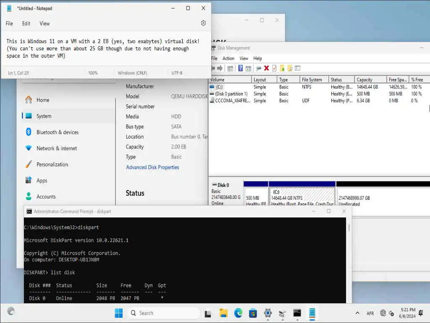The image size is (430, 323).
Task: Click the back arrow in Disk Management toolbar
Action: coord(213,68)
